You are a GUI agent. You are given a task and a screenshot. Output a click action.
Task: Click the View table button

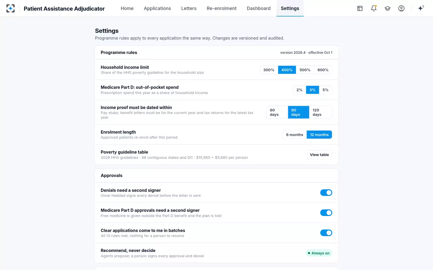(x=319, y=155)
